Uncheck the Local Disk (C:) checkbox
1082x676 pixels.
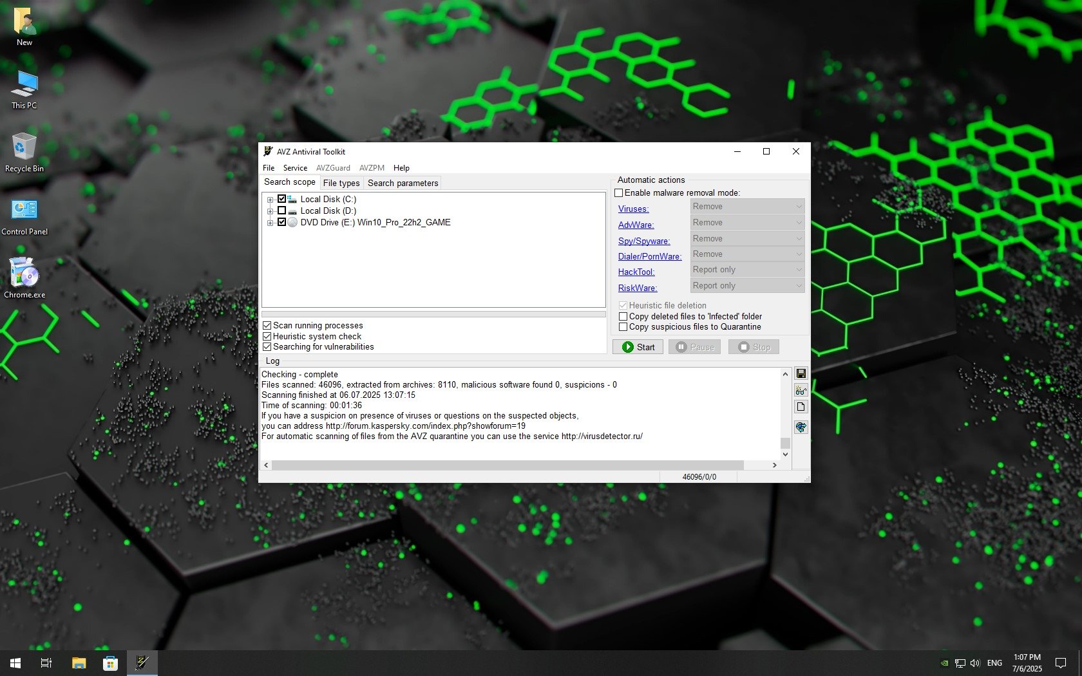click(x=281, y=199)
